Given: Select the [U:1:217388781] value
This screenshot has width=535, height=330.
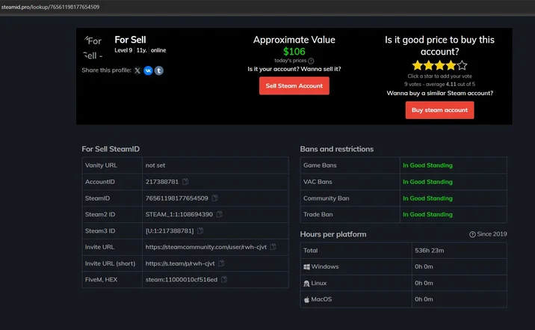Looking at the screenshot, I should tap(170, 230).
